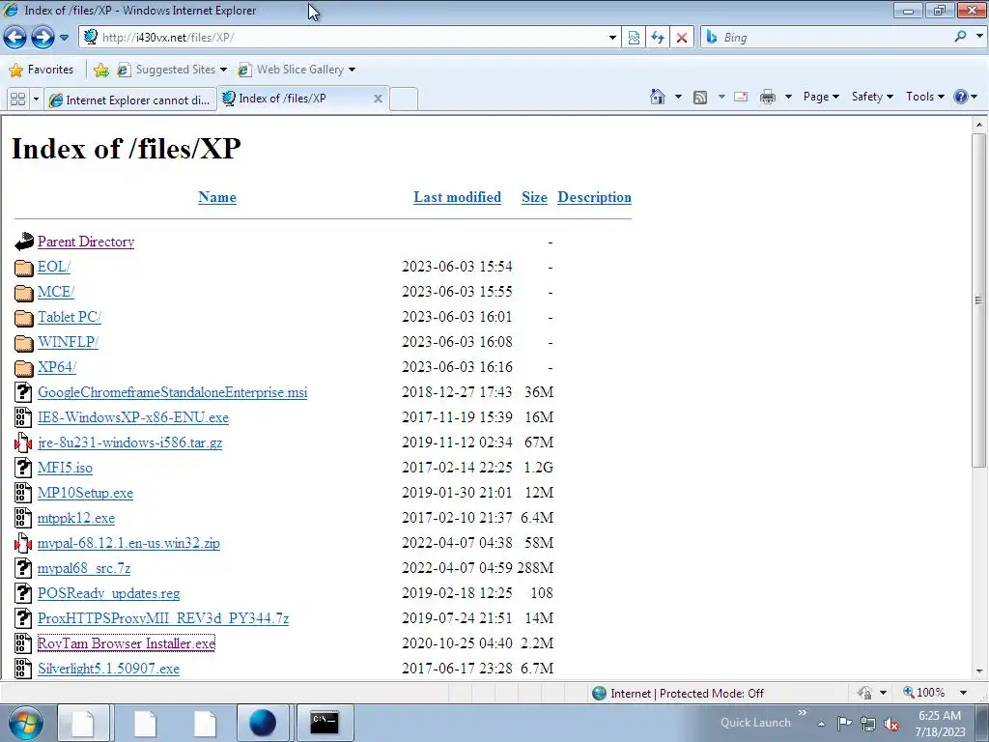Click the vertical scrollbar down arrow
The width and height of the screenshot is (989, 742).
(979, 671)
